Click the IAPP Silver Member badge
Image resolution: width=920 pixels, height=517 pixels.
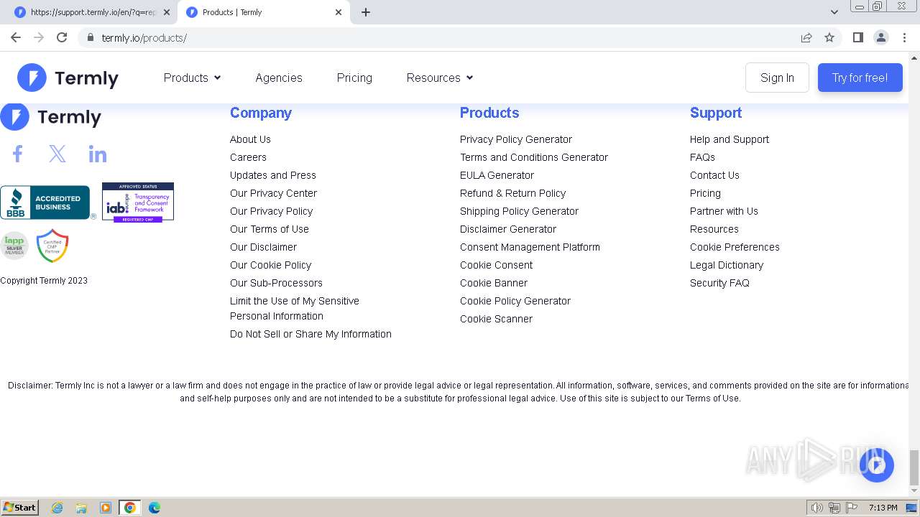14,246
